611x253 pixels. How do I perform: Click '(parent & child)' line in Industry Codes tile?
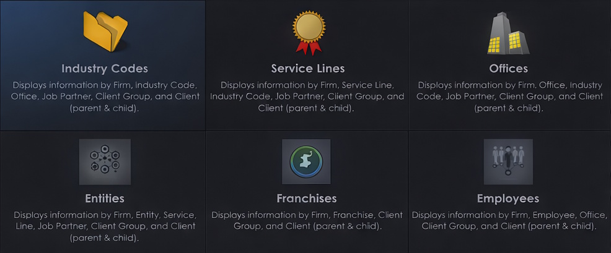[x=105, y=108]
